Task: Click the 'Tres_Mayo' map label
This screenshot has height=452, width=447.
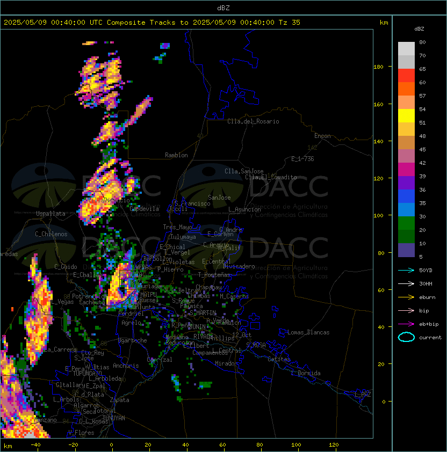Action: 177,227
